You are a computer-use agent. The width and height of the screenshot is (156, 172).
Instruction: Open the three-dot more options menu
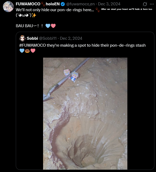tap(152, 4)
